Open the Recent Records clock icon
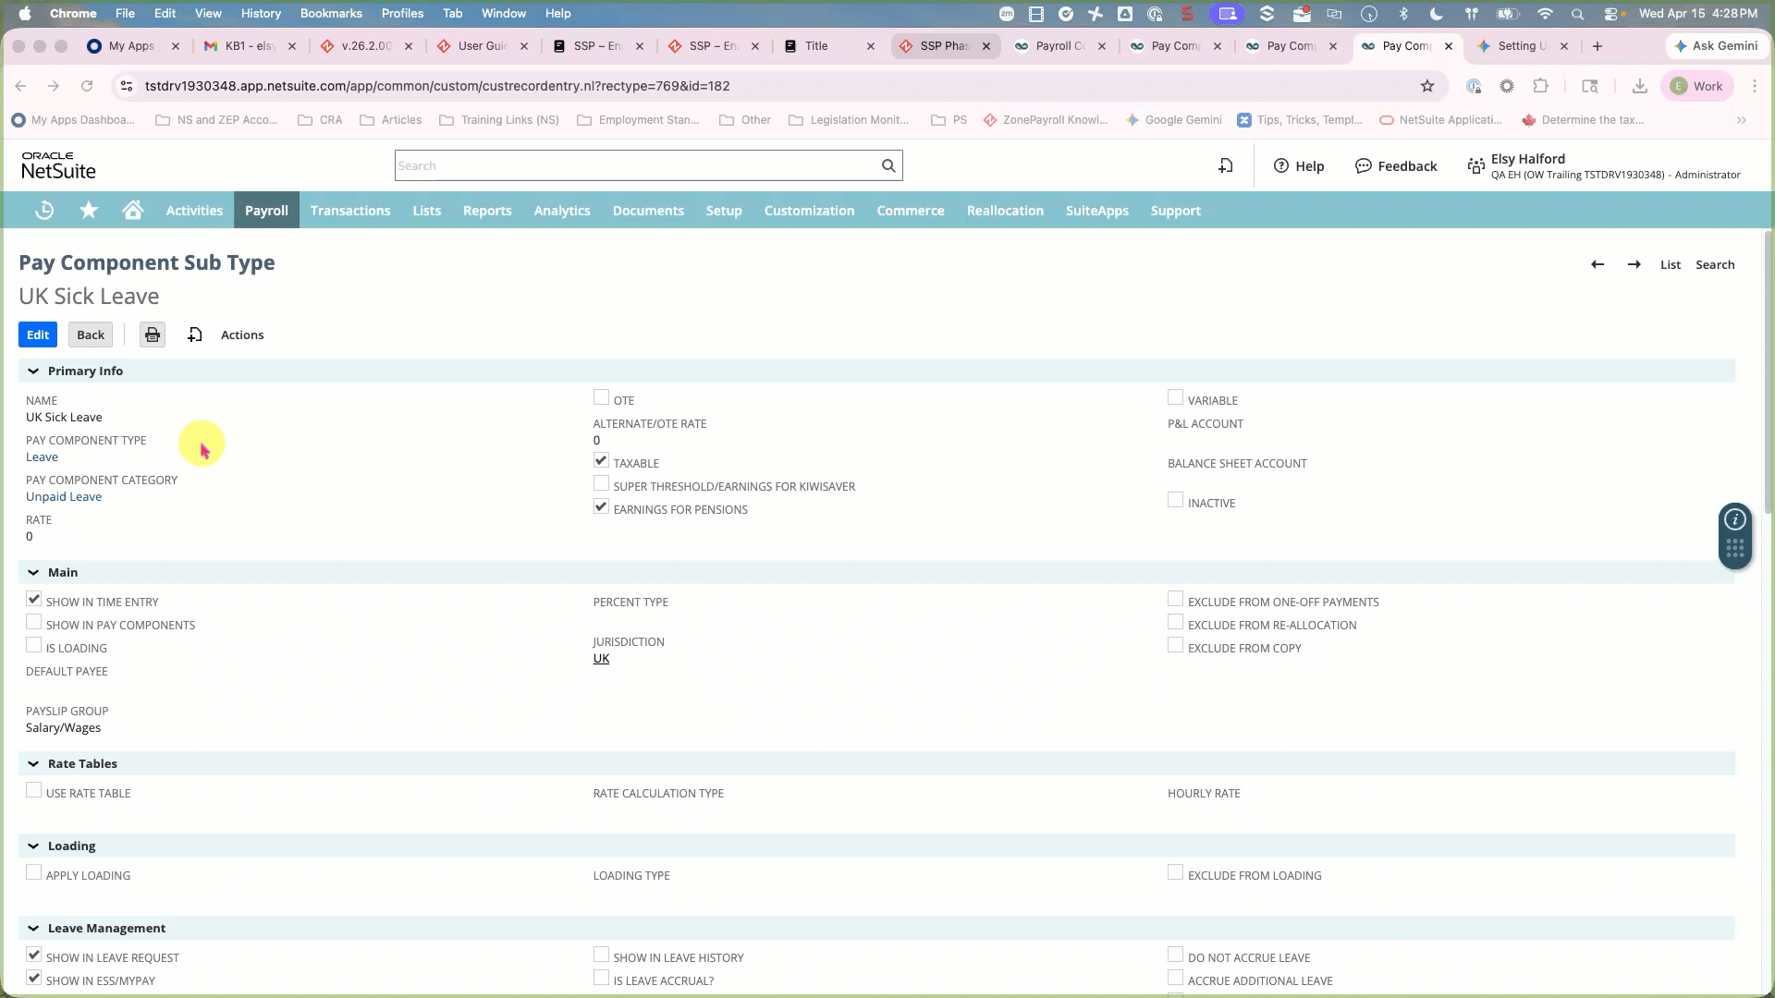 point(44,211)
